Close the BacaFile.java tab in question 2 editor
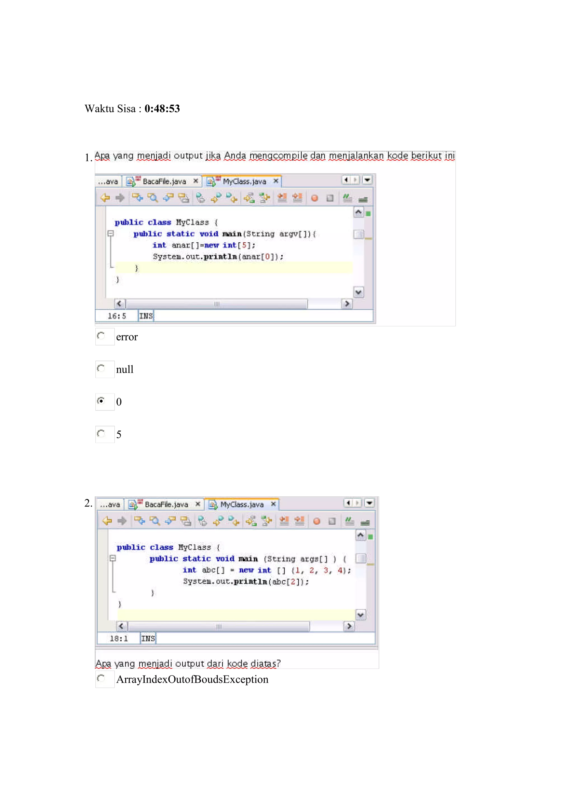This screenshot has width=573, height=811. point(198,504)
